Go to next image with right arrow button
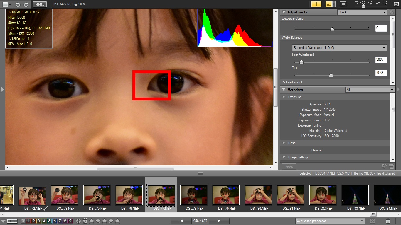Screen dimensions: 401x225 (x=219, y=221)
